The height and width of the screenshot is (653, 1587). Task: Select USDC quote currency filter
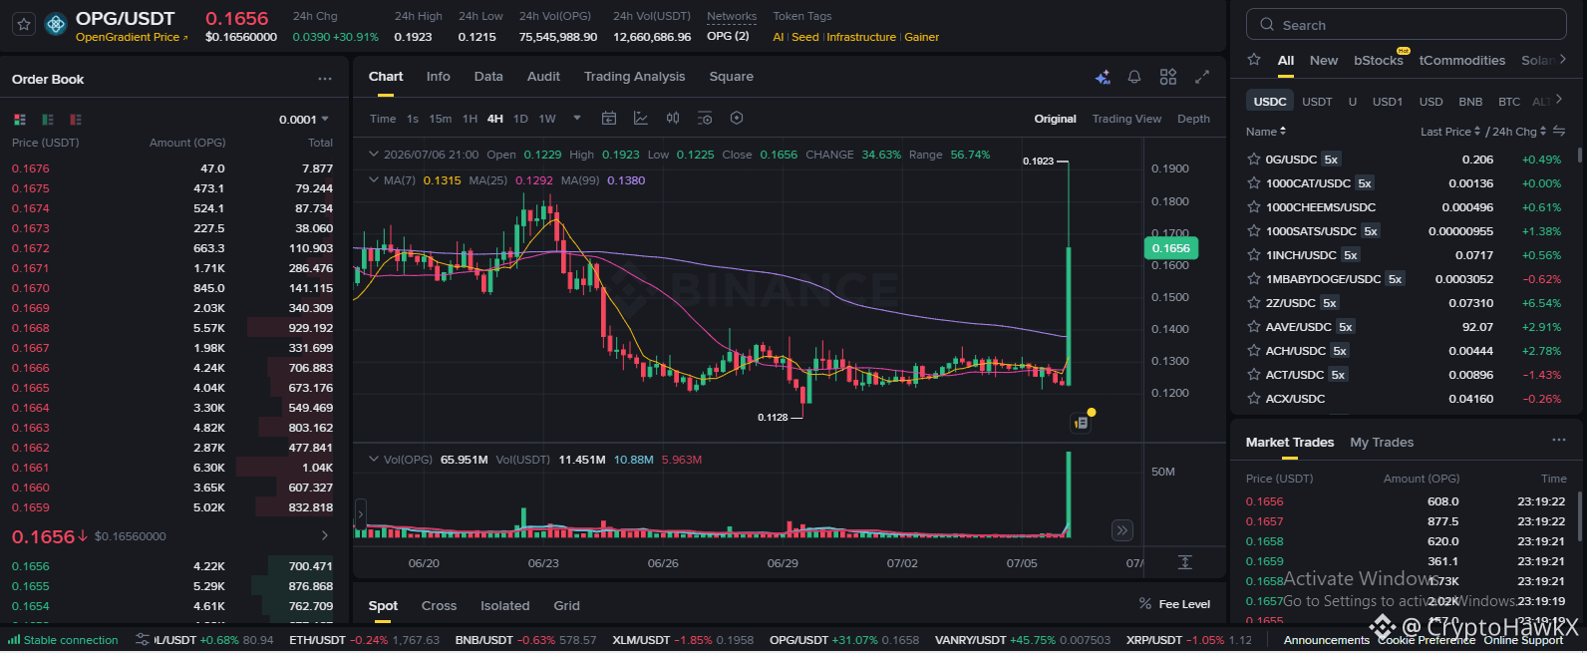pyautogui.click(x=1270, y=101)
